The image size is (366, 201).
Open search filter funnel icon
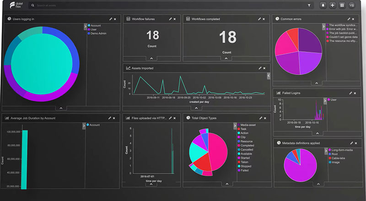pyautogui.click(x=309, y=5)
